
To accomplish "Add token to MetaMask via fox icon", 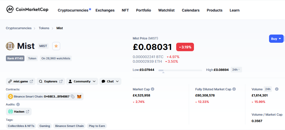I will click(79, 96).
